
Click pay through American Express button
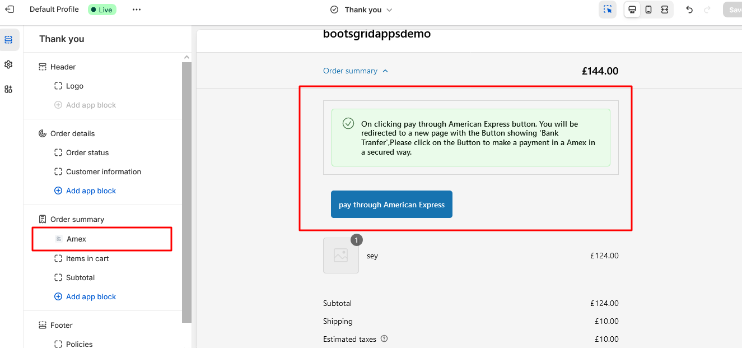(391, 205)
